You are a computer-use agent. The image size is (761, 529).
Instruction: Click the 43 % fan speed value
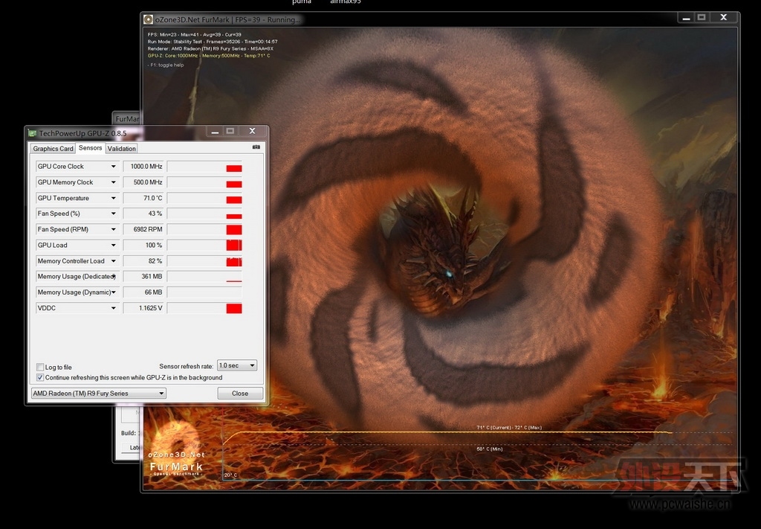click(143, 214)
